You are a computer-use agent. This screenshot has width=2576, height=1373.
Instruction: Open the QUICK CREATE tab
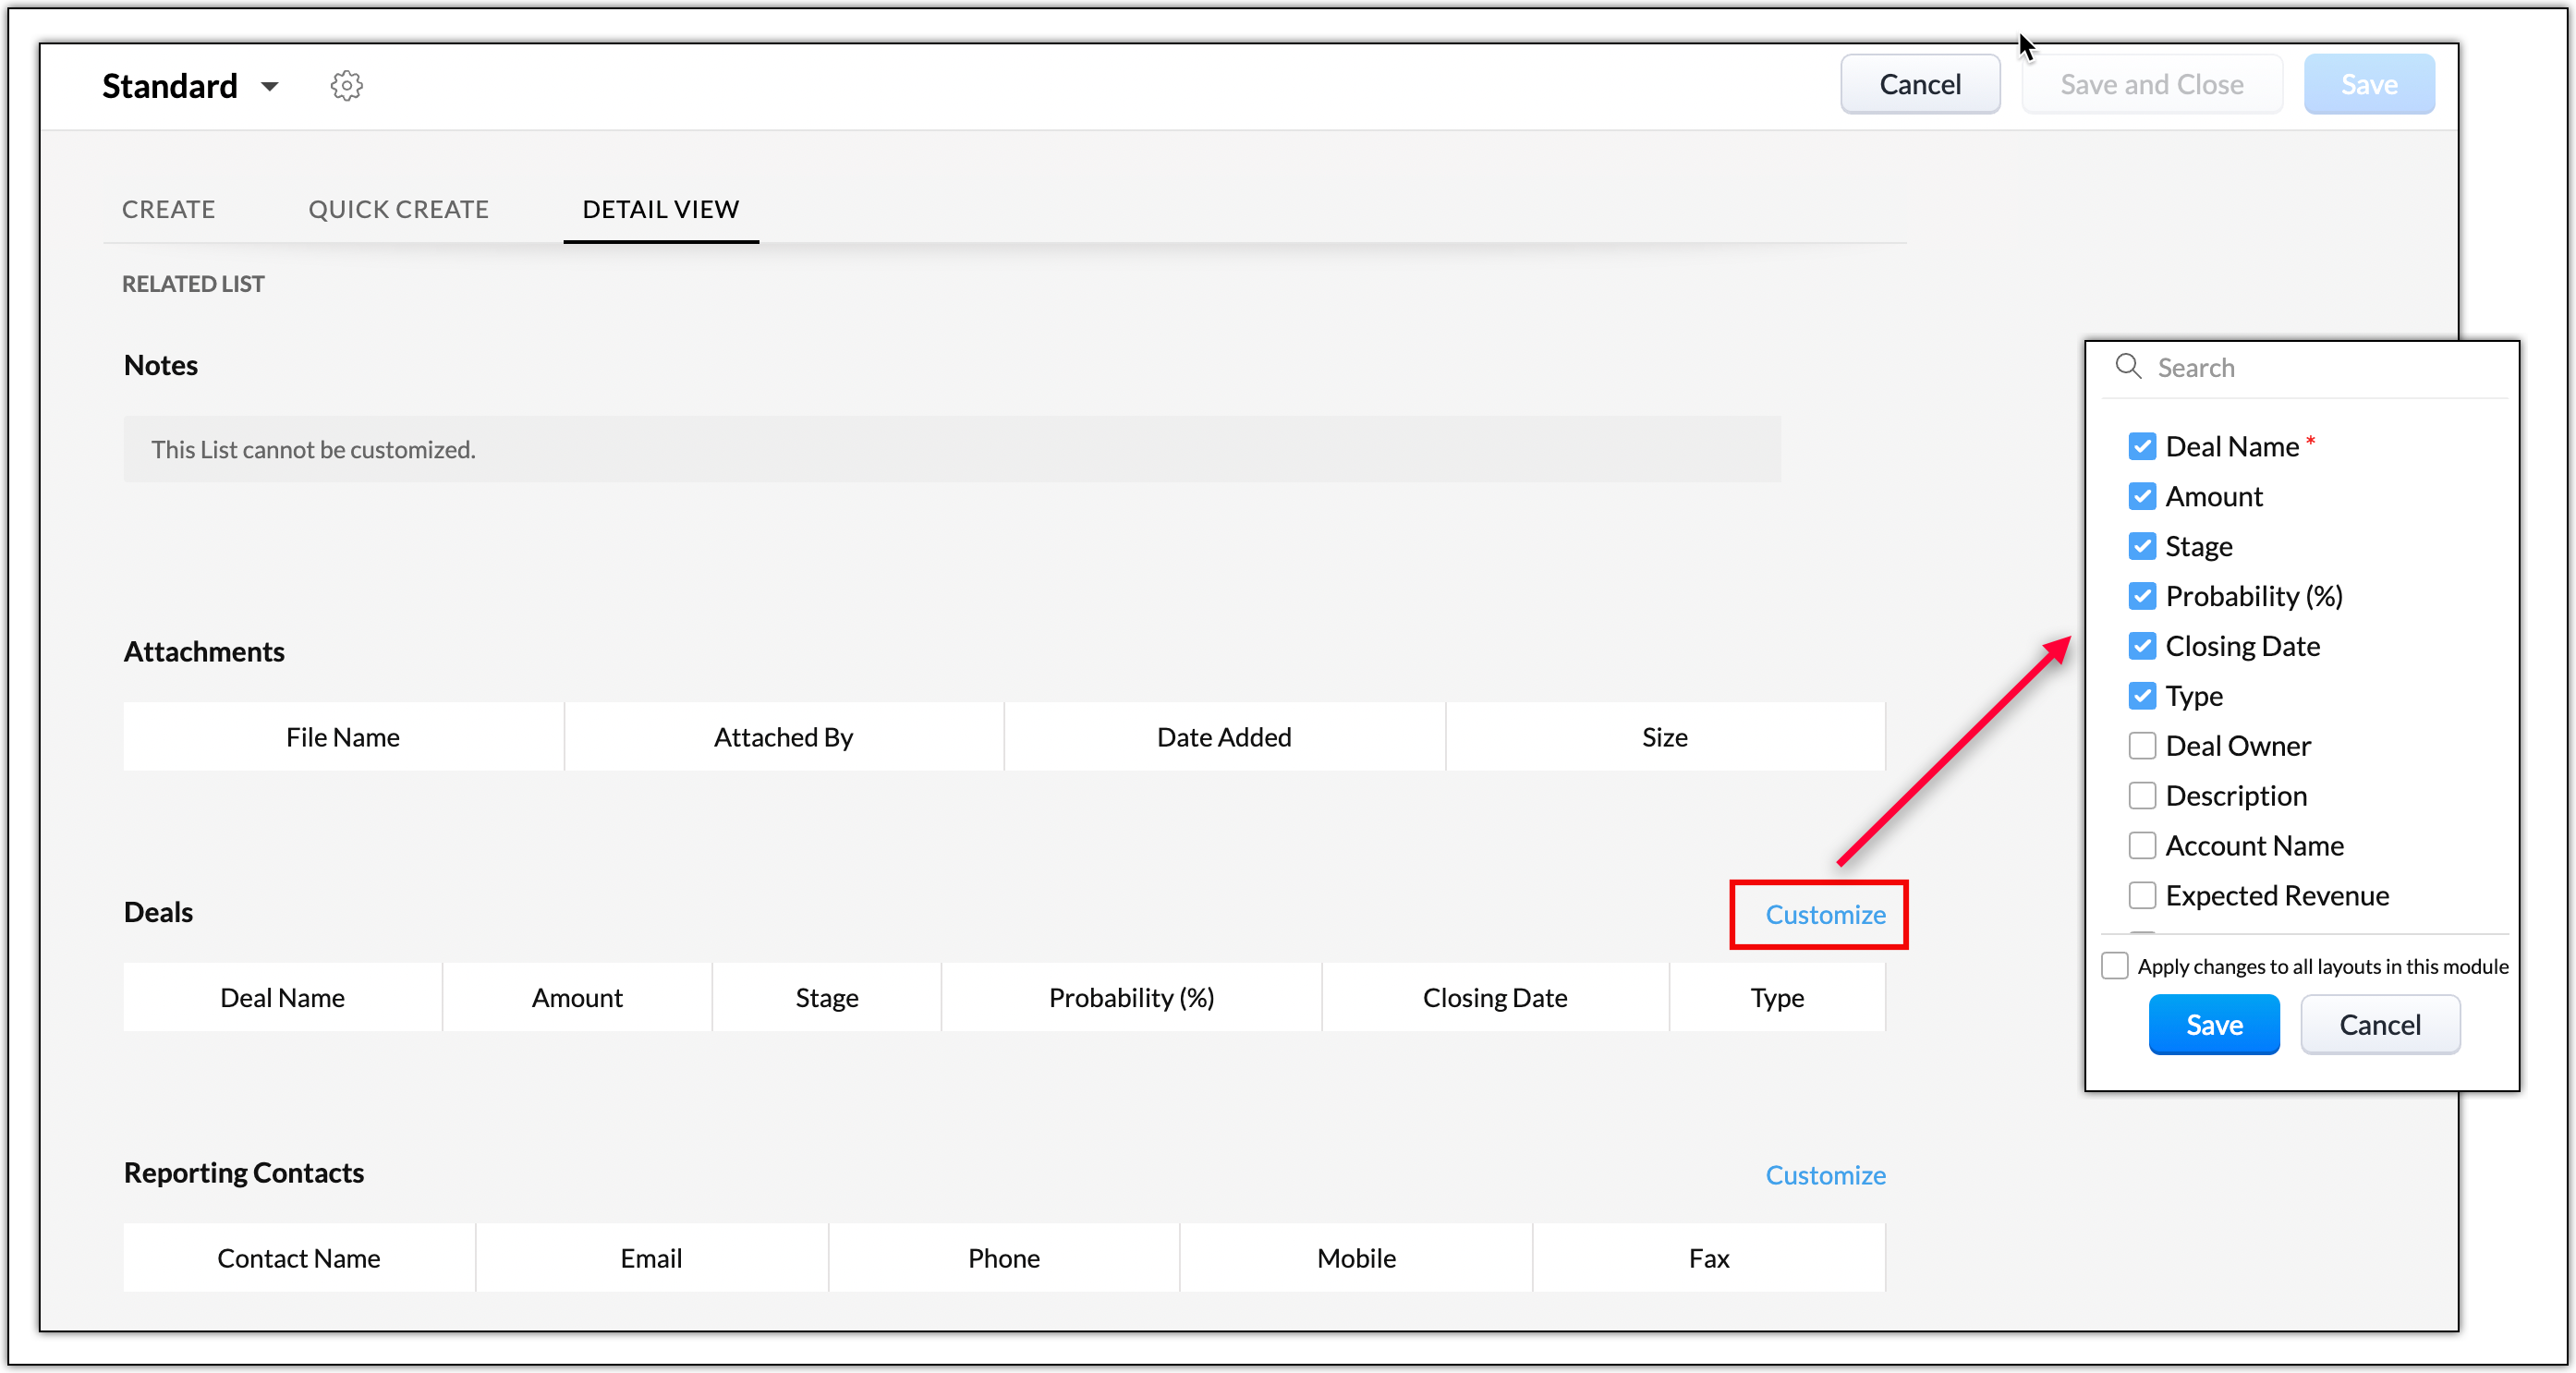(x=398, y=210)
